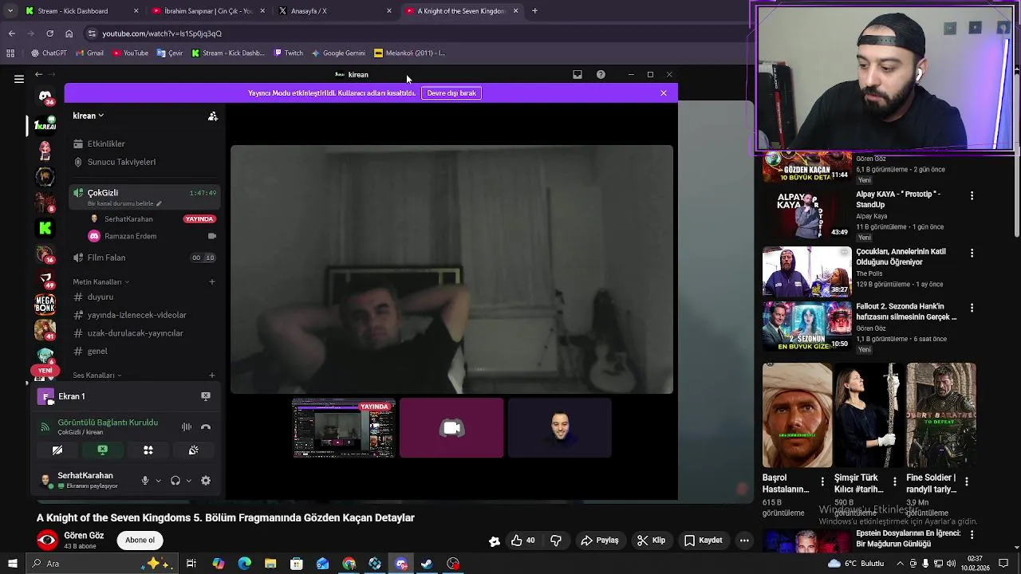Select the YAYINDA stream thumbnail
This screenshot has width=1021, height=574.
[344, 428]
